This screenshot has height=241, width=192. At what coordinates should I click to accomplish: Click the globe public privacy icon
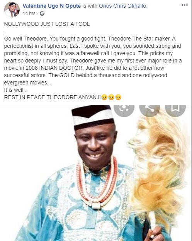pos(42,13)
